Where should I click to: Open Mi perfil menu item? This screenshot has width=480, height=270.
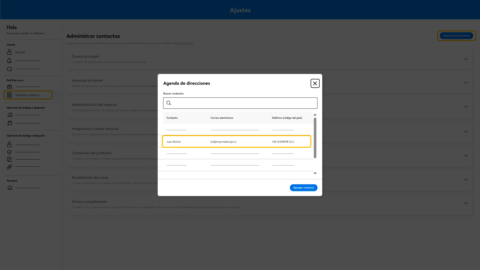[20, 52]
